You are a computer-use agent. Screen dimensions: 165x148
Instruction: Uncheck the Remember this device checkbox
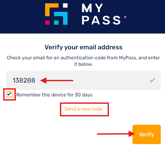[x=9, y=94]
